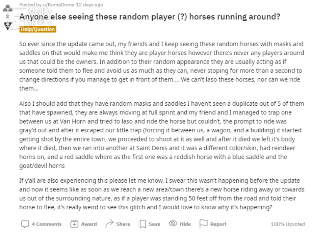The image size is (312, 233).
Task: Open the post title link
Action: pos(150,17)
